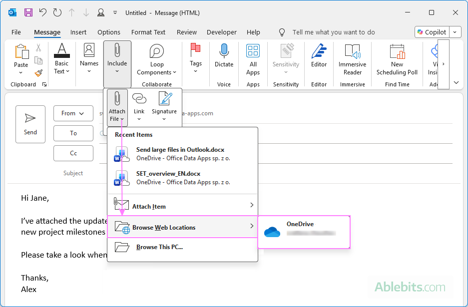Click the Send button
468x307 pixels.
point(30,124)
